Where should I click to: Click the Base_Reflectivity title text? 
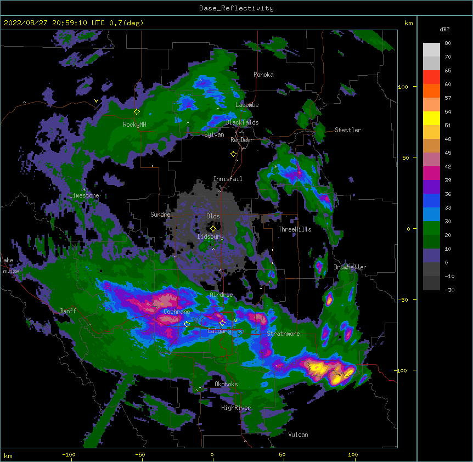[x=236, y=8]
